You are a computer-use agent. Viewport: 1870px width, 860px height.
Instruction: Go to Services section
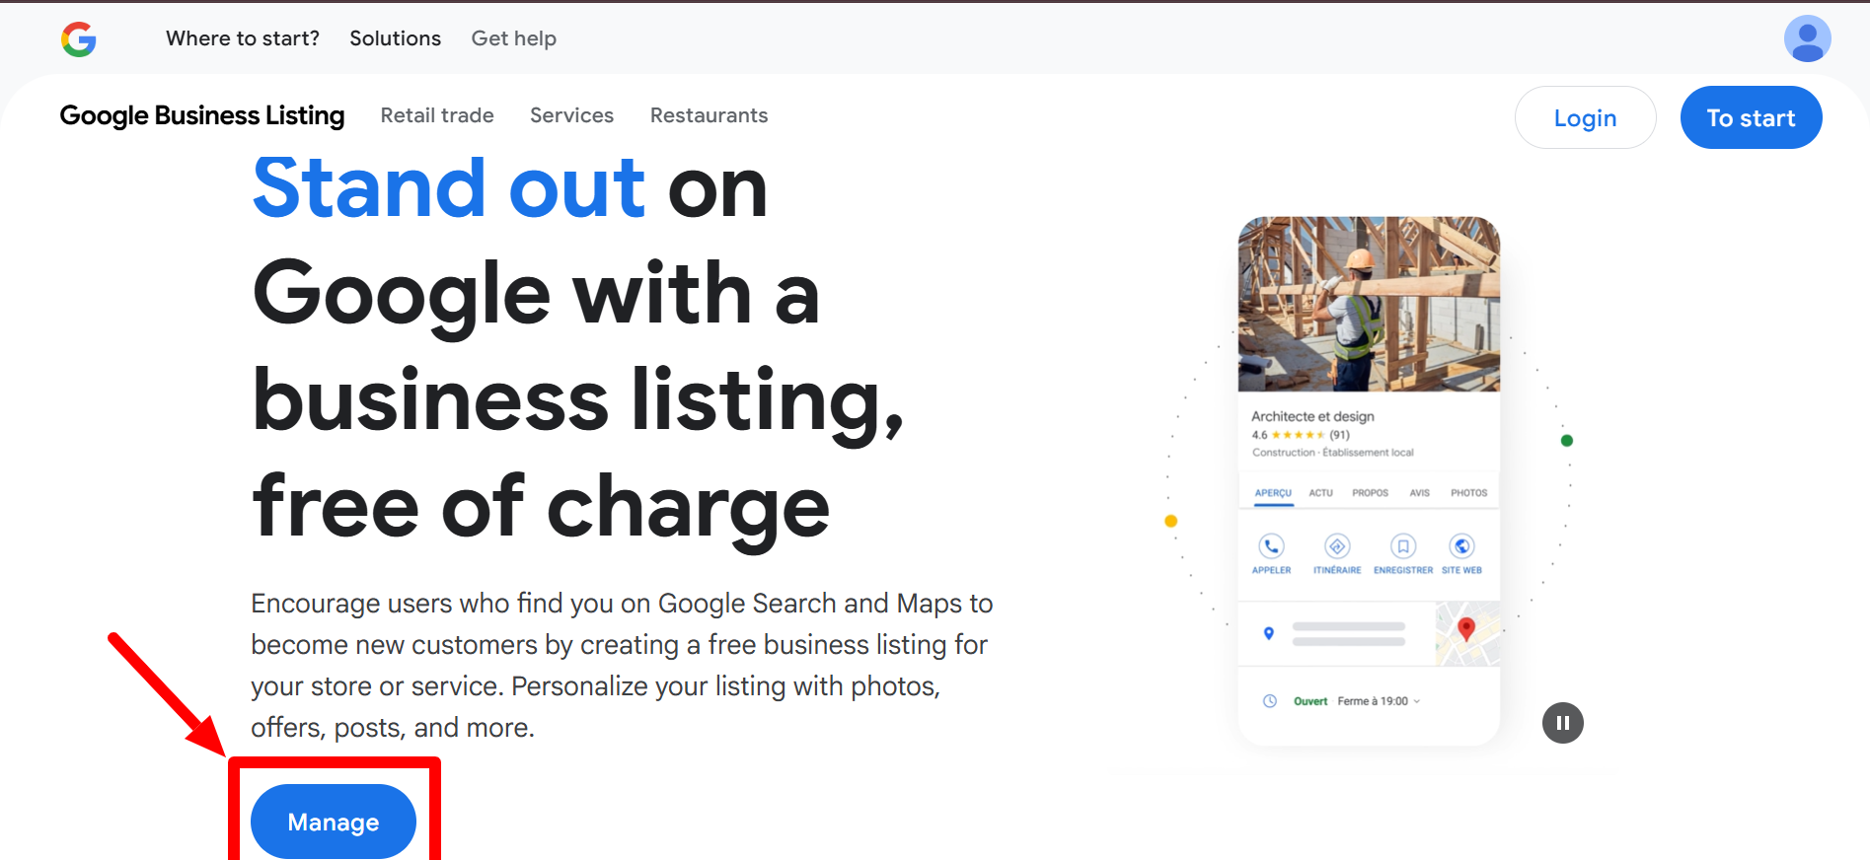(x=571, y=115)
